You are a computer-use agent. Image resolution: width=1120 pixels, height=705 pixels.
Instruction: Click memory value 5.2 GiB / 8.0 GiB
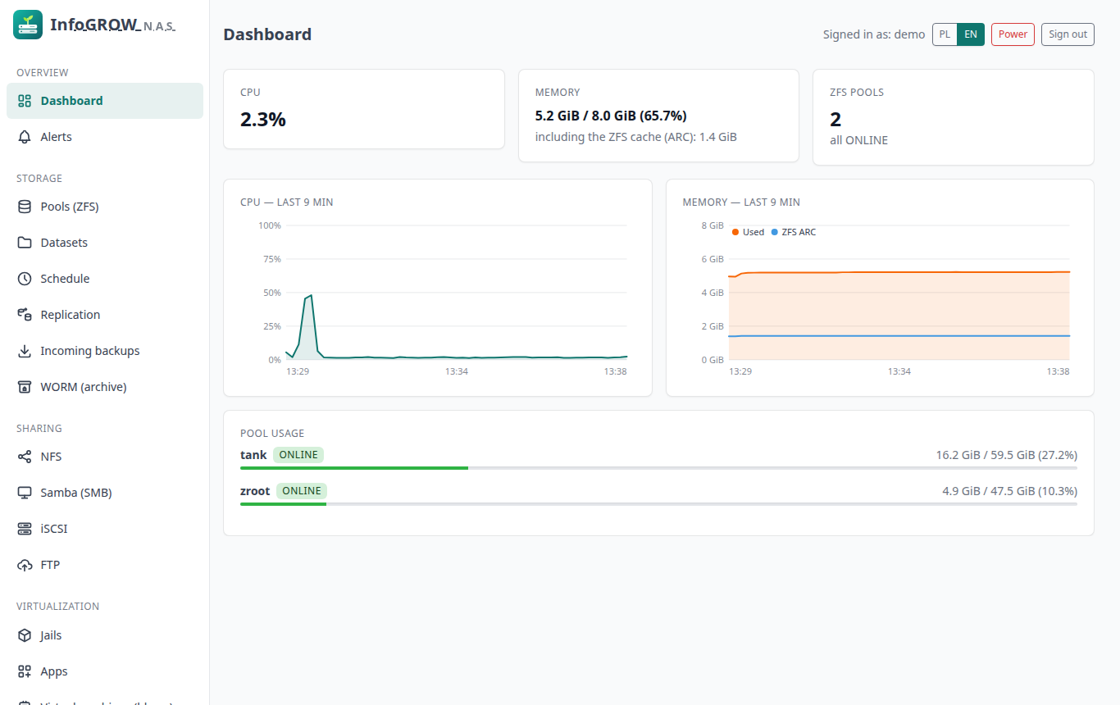(611, 116)
